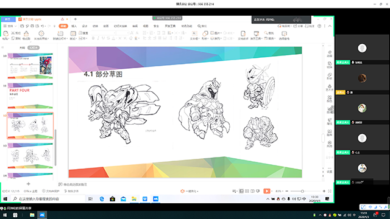Screen dimensions: 390x219
Task: Toggle Strikethrough formatting
Action: pyautogui.click(x=108, y=38)
